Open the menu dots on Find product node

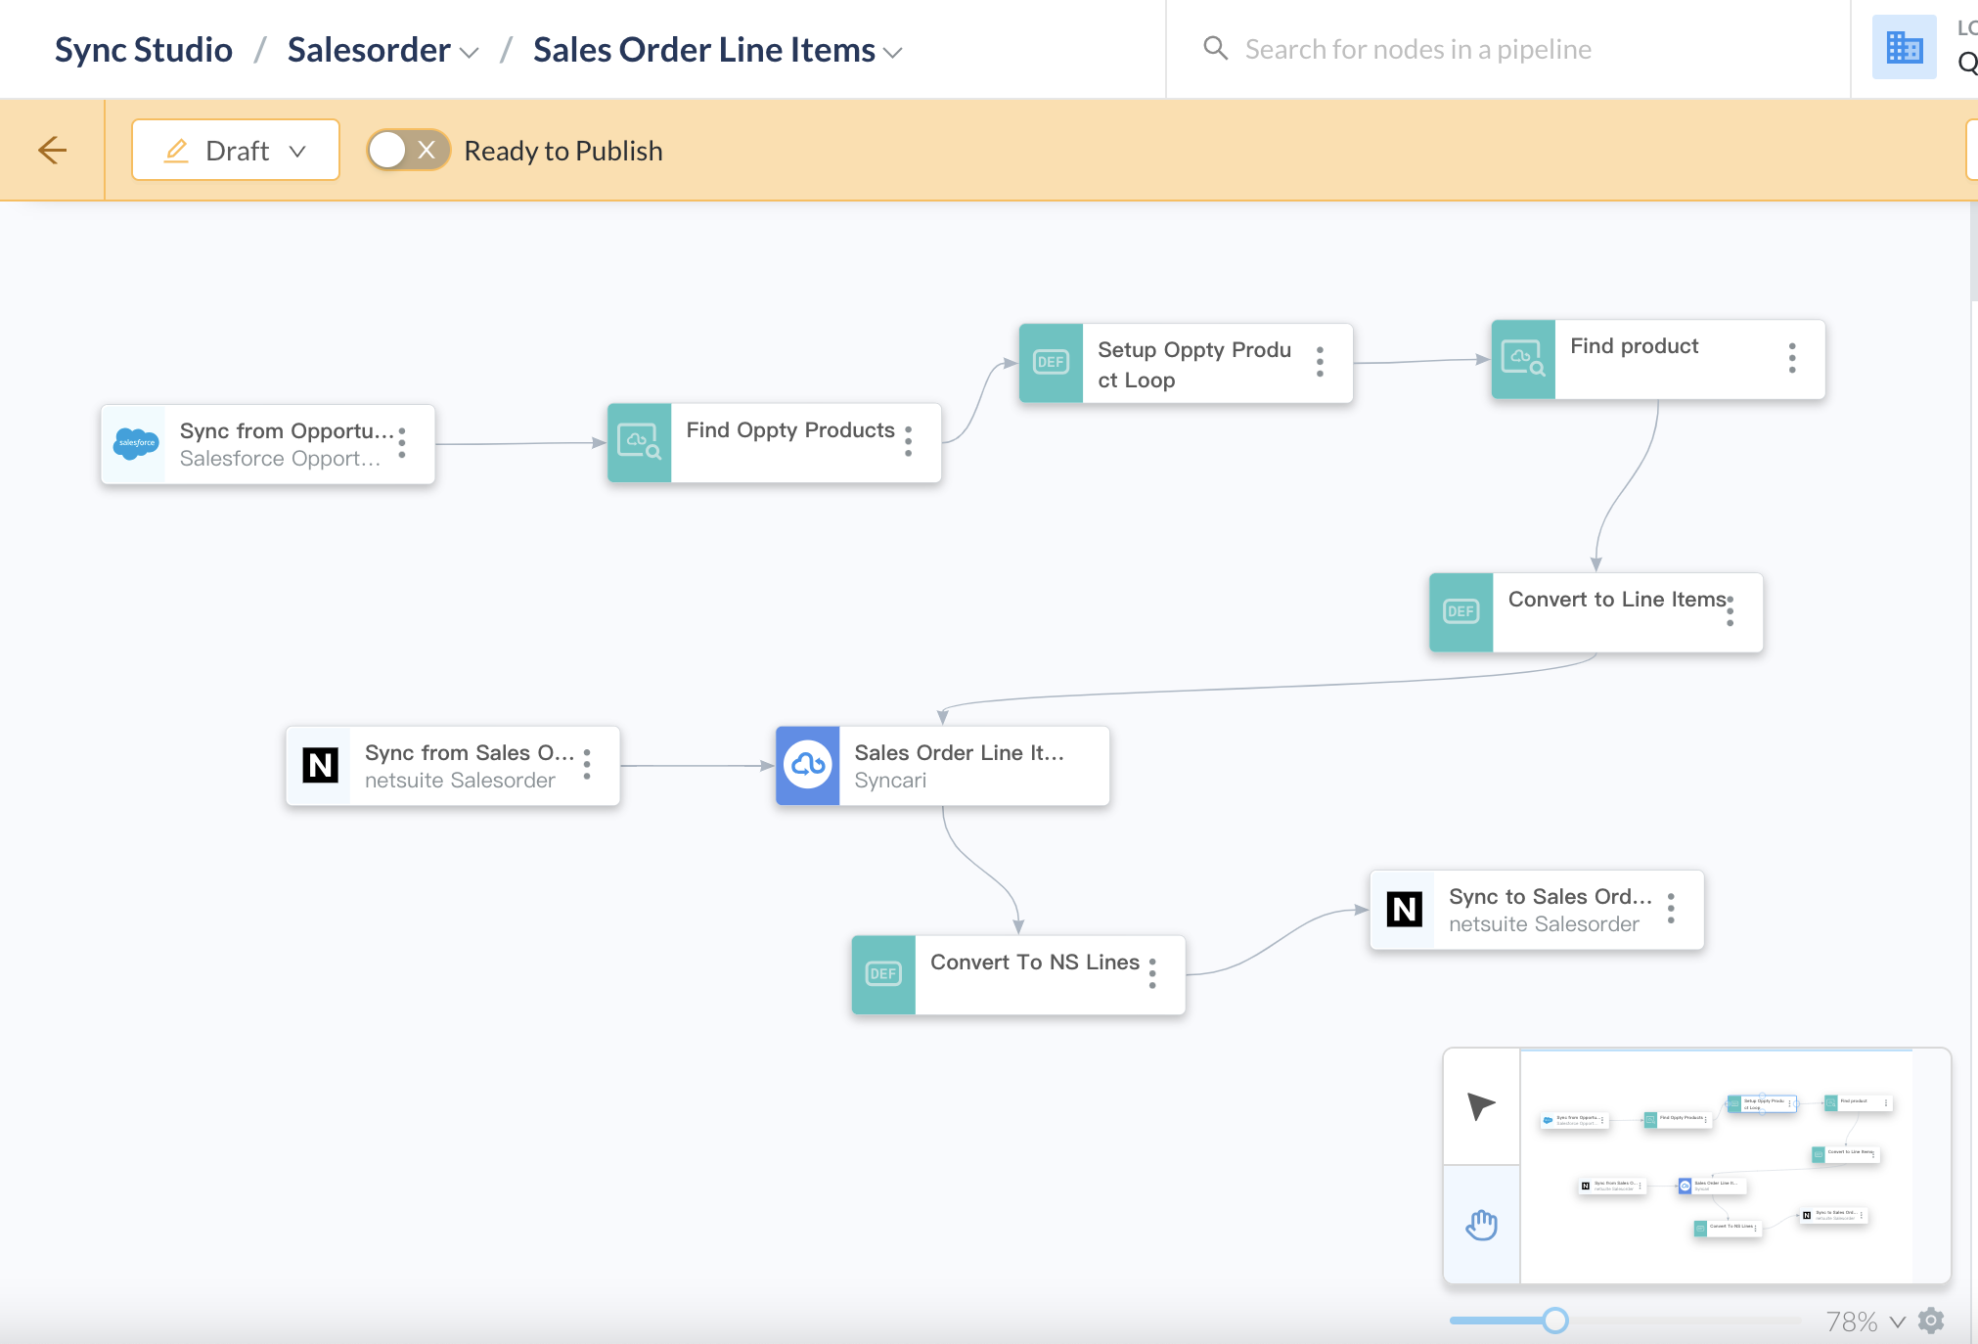pyautogui.click(x=1792, y=358)
